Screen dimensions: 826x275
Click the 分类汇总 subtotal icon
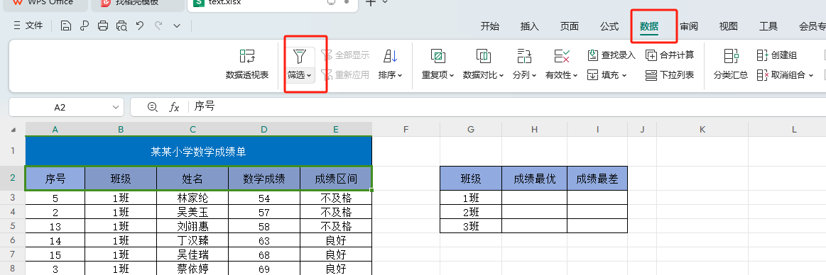pos(731,56)
